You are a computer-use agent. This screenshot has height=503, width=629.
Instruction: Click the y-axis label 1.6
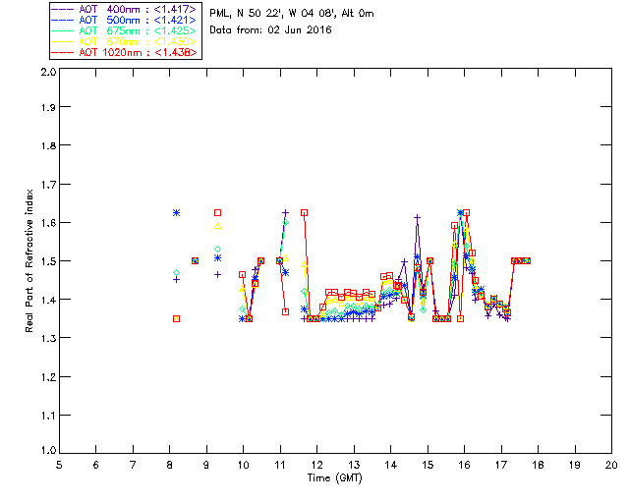[48, 223]
